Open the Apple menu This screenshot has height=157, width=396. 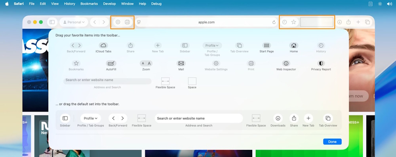[x=7, y=4]
